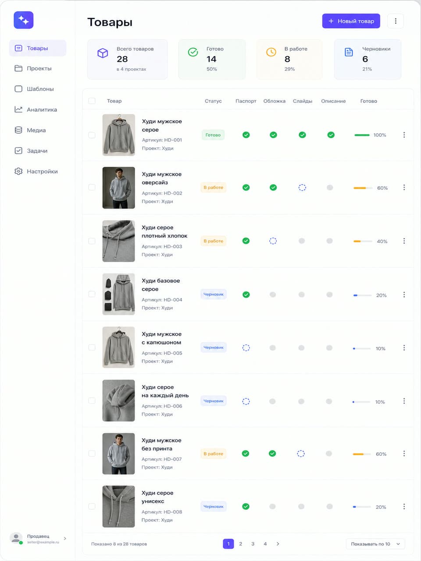Expand the Продавец account chevron
The width and height of the screenshot is (421, 561).
pos(65,539)
